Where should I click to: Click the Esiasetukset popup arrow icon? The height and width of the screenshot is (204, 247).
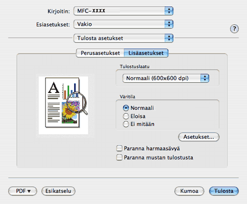pos(169,24)
